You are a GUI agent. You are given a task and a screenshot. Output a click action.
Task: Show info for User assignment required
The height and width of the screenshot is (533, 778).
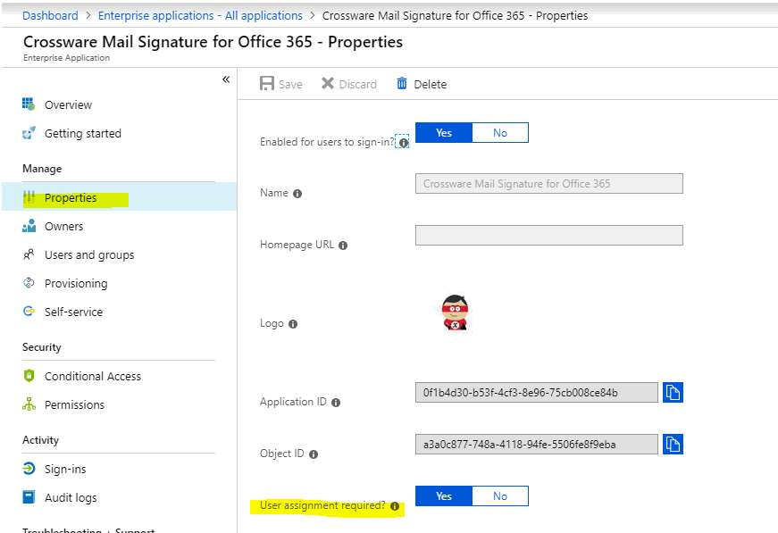point(395,506)
